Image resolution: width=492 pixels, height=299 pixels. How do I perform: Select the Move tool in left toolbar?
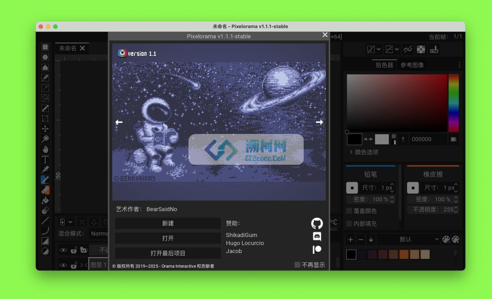pyautogui.click(x=45, y=129)
